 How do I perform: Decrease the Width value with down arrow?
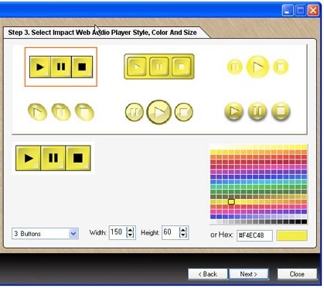tap(131, 235)
